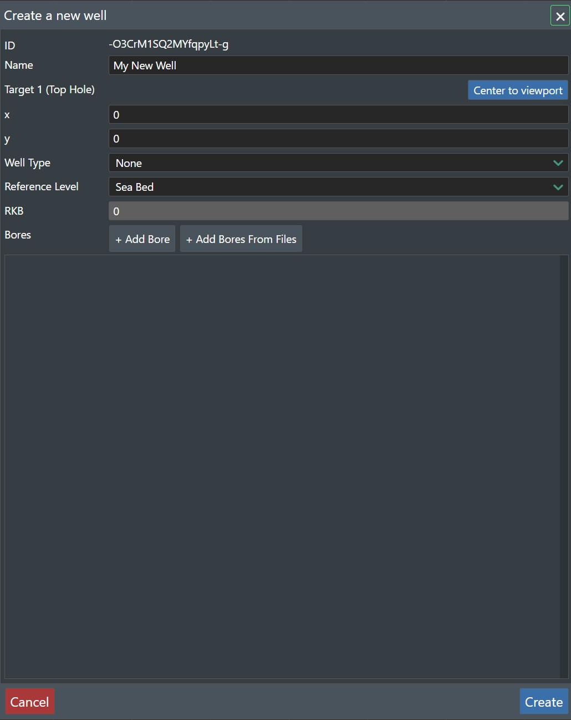The image size is (571, 720).
Task: Click into the x coordinate input
Action: [338, 115]
